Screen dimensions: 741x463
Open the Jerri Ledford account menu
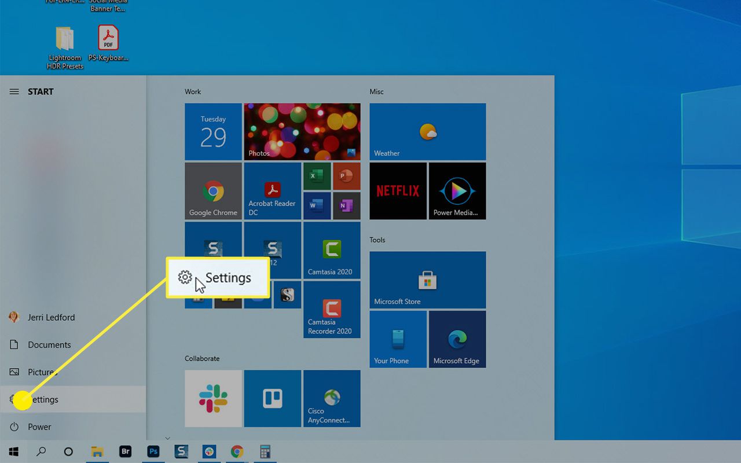[73, 317]
